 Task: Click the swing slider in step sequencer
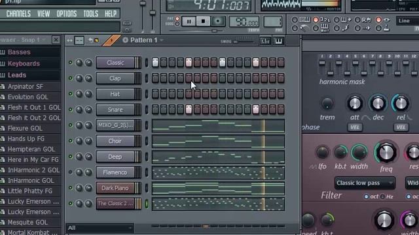tap(244, 41)
